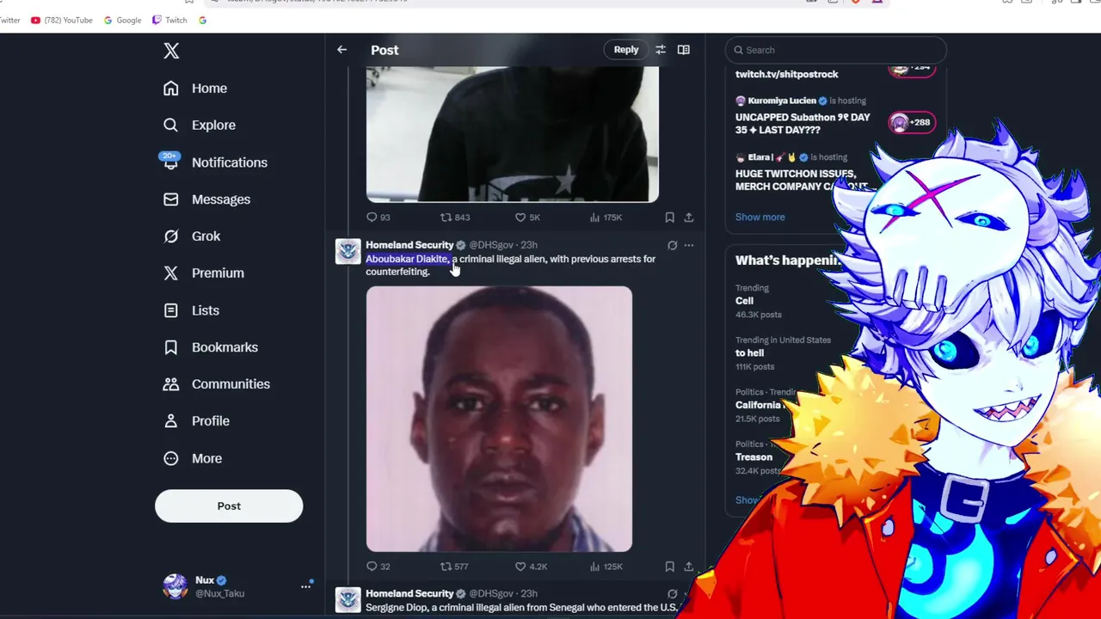Click the Profile icon

click(171, 421)
